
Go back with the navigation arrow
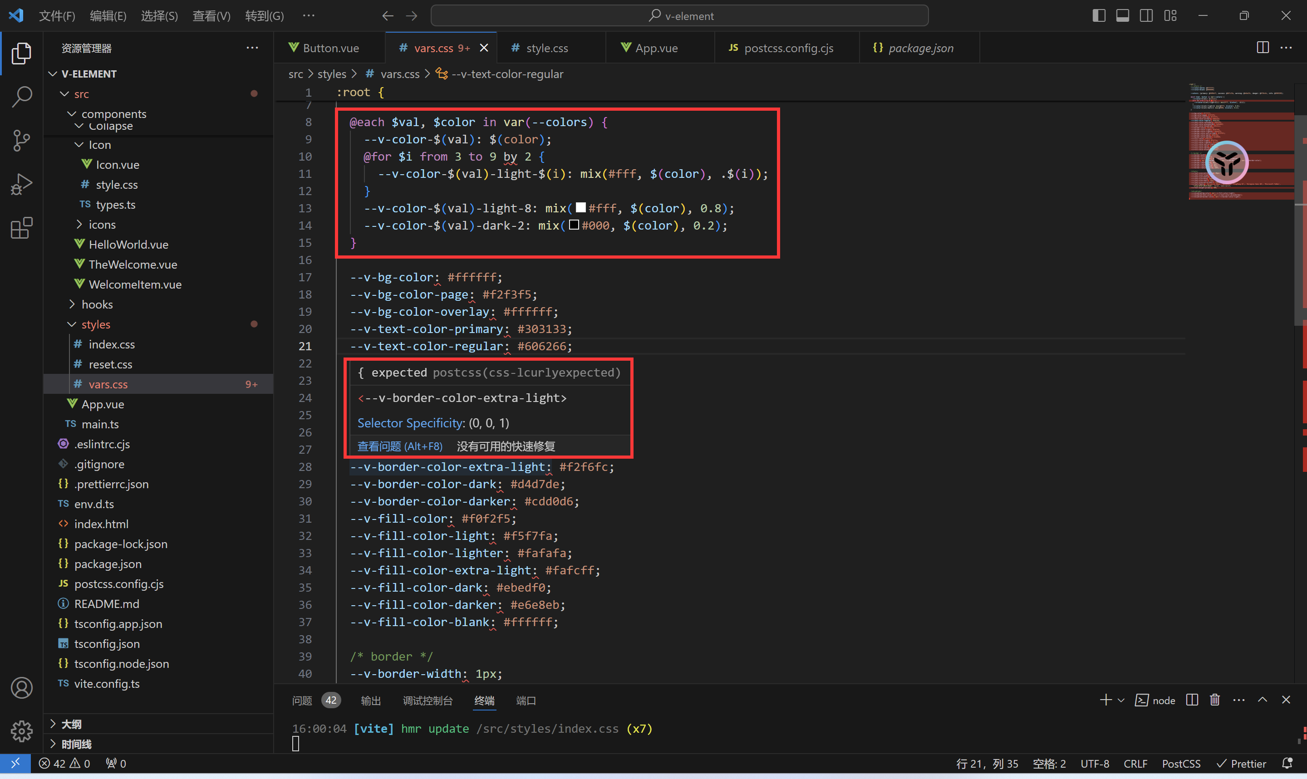point(388,16)
